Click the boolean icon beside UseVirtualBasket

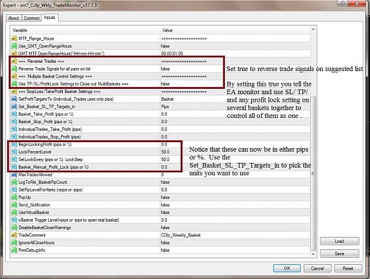tap(14, 212)
